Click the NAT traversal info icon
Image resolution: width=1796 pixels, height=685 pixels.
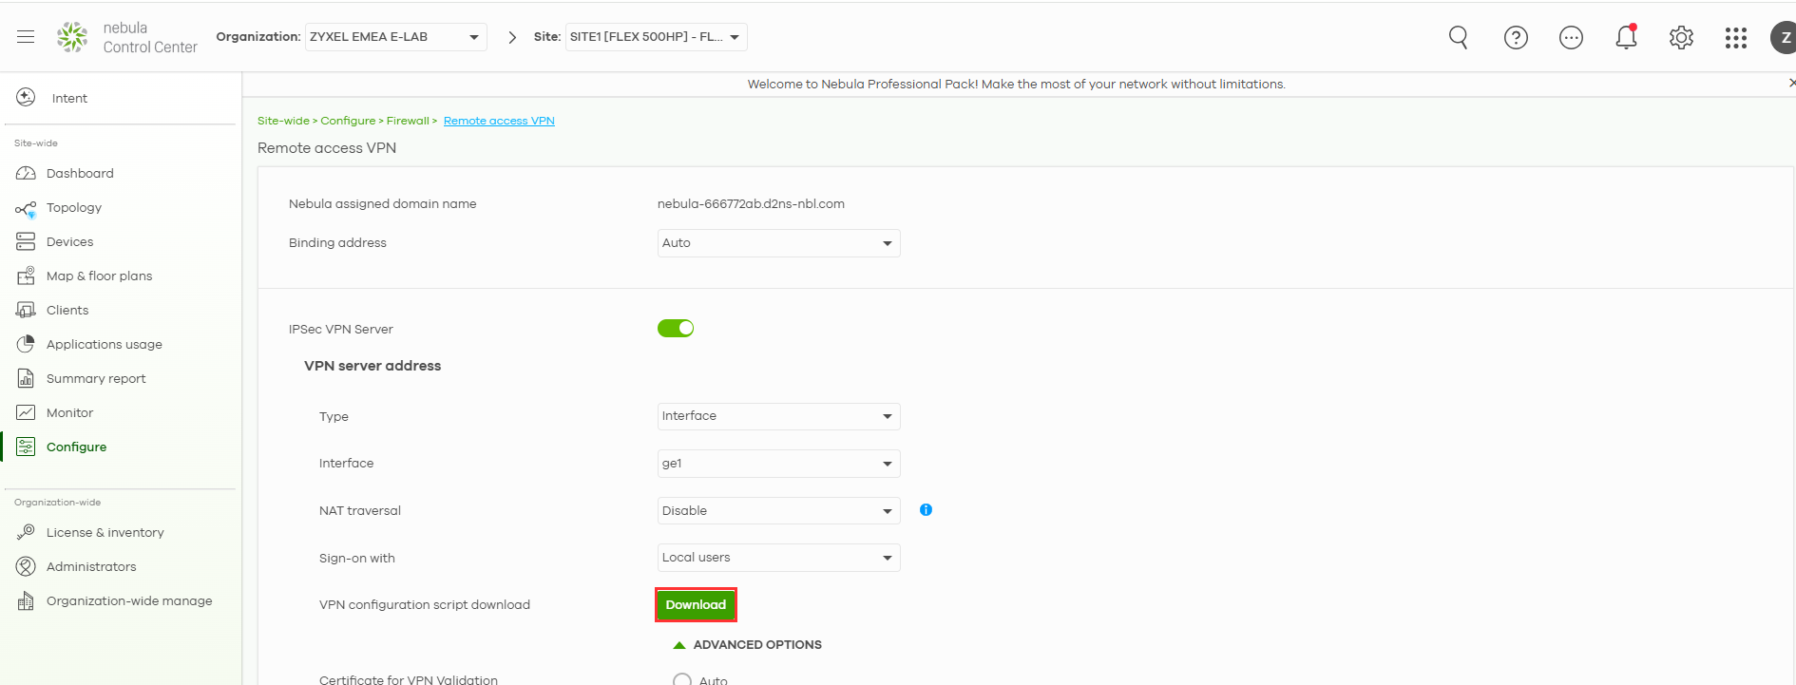pos(926,510)
